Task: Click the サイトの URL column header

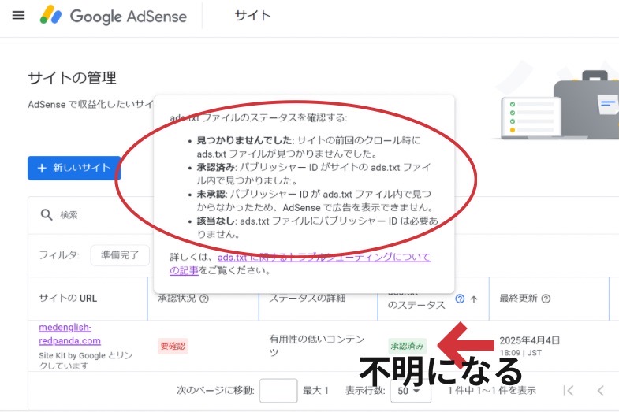Action: [68, 299]
